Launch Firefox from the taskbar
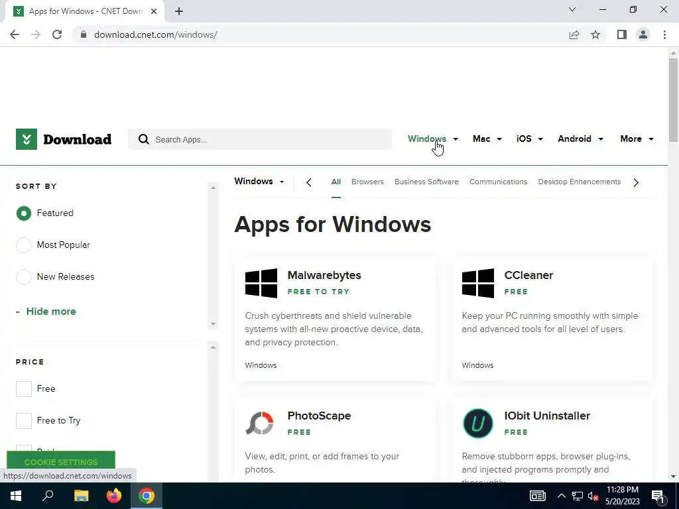Viewport: 679px width, 509px height. click(x=114, y=496)
